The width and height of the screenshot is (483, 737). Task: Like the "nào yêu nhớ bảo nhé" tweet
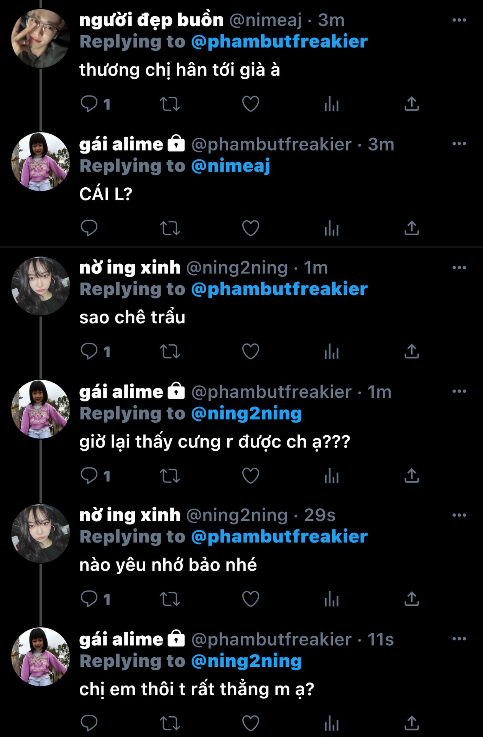[x=251, y=599]
